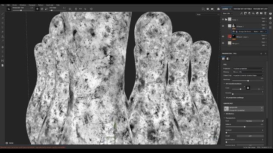273x153 pixels.
Task: Click the Hardness slider in Fill properties
Action: point(248,81)
